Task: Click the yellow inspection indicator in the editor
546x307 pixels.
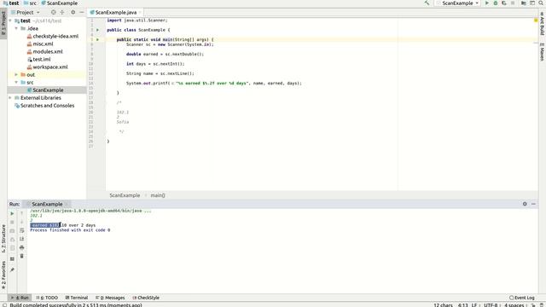Action: (x=536, y=20)
